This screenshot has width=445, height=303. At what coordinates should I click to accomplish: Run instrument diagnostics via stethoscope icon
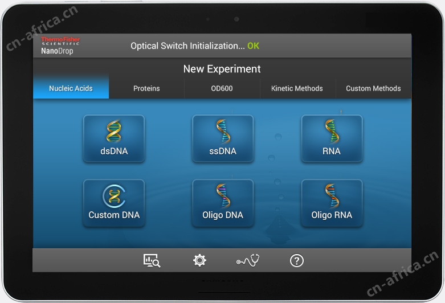(248, 260)
